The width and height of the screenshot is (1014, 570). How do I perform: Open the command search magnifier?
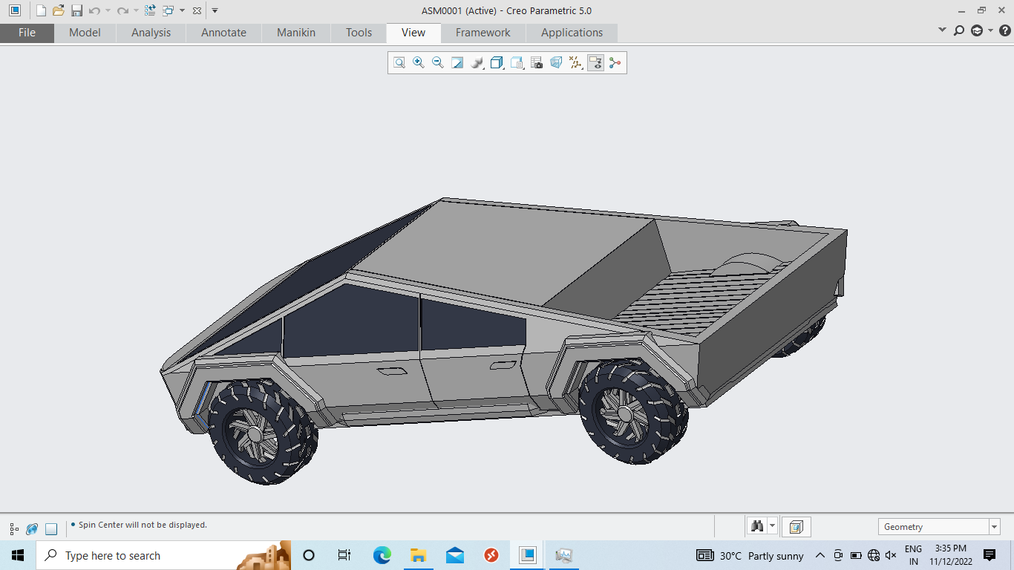pyautogui.click(x=959, y=30)
